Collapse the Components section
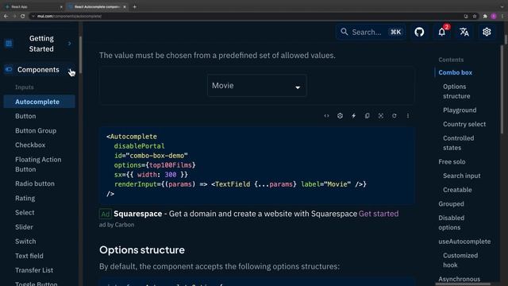 [x=70, y=70]
